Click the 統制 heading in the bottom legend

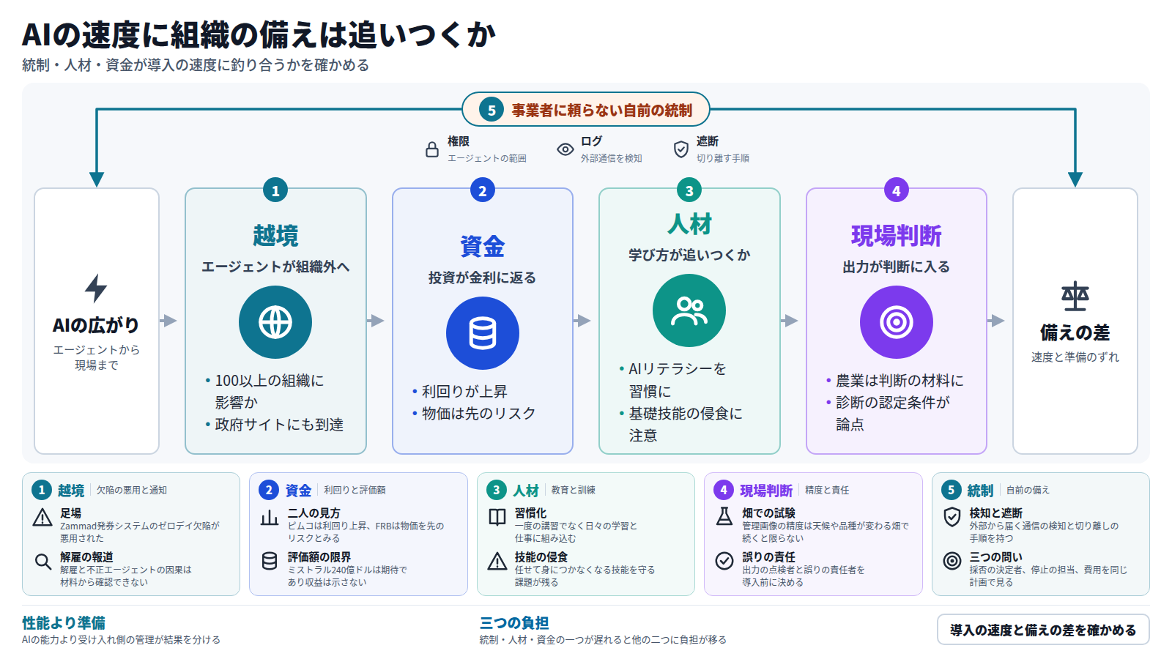tap(980, 491)
